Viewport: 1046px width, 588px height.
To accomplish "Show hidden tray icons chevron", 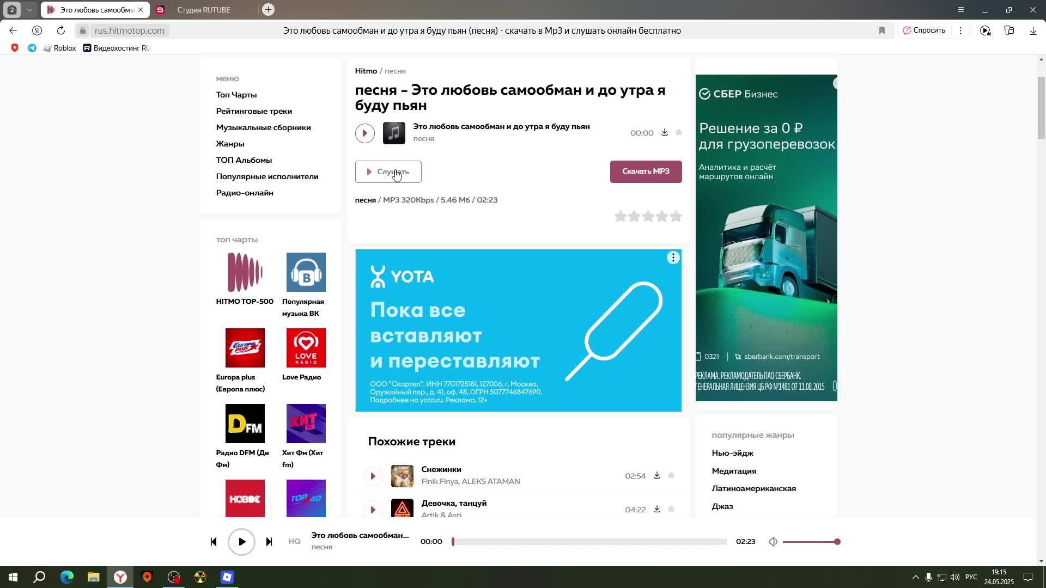I will [x=915, y=577].
